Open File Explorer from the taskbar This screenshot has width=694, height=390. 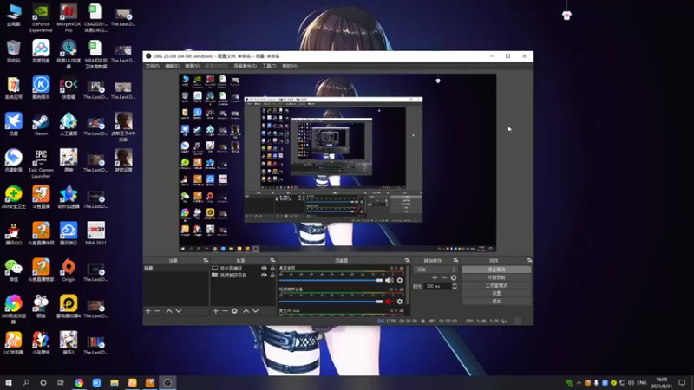click(x=115, y=382)
